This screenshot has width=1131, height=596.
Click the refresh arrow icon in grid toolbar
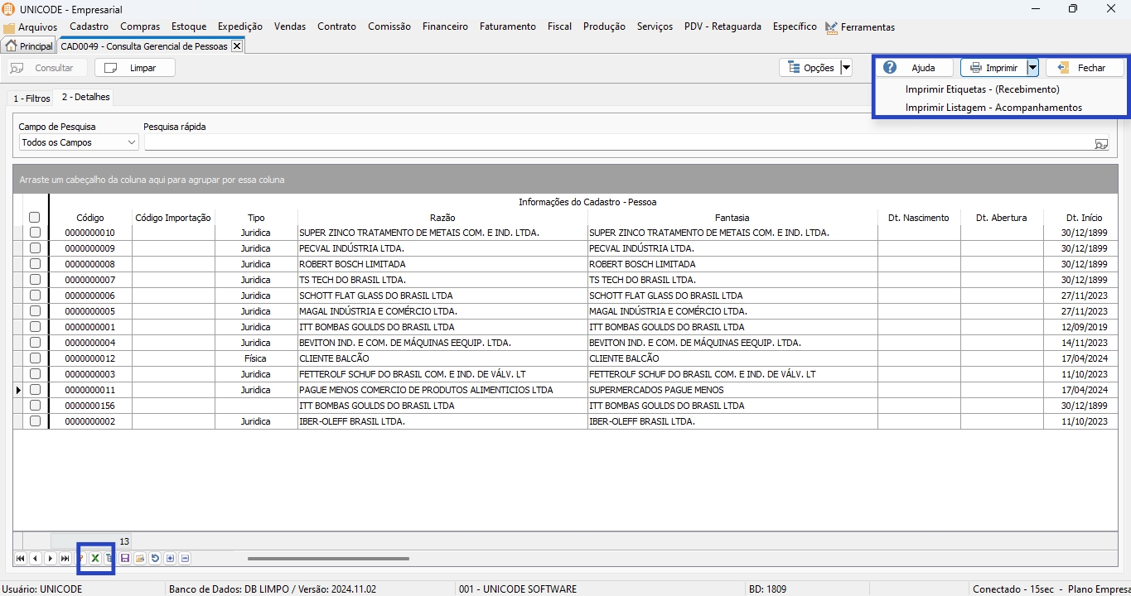coord(155,559)
